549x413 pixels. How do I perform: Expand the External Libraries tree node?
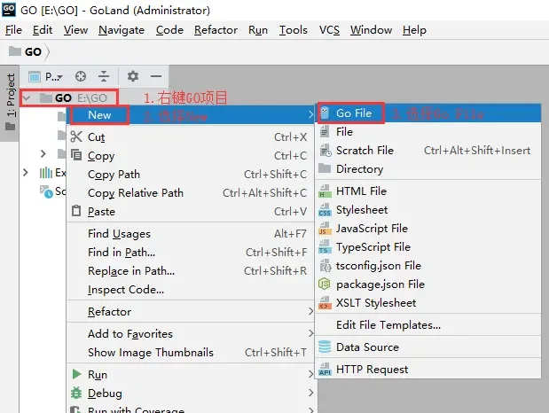click(26, 172)
